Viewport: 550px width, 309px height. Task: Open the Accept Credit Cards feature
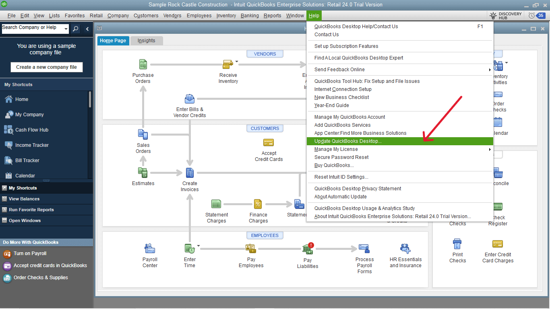click(269, 142)
